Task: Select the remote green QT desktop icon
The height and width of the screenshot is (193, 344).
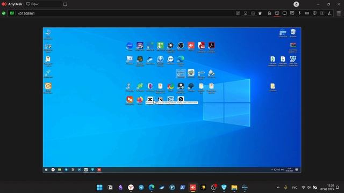Action: click(x=140, y=87)
